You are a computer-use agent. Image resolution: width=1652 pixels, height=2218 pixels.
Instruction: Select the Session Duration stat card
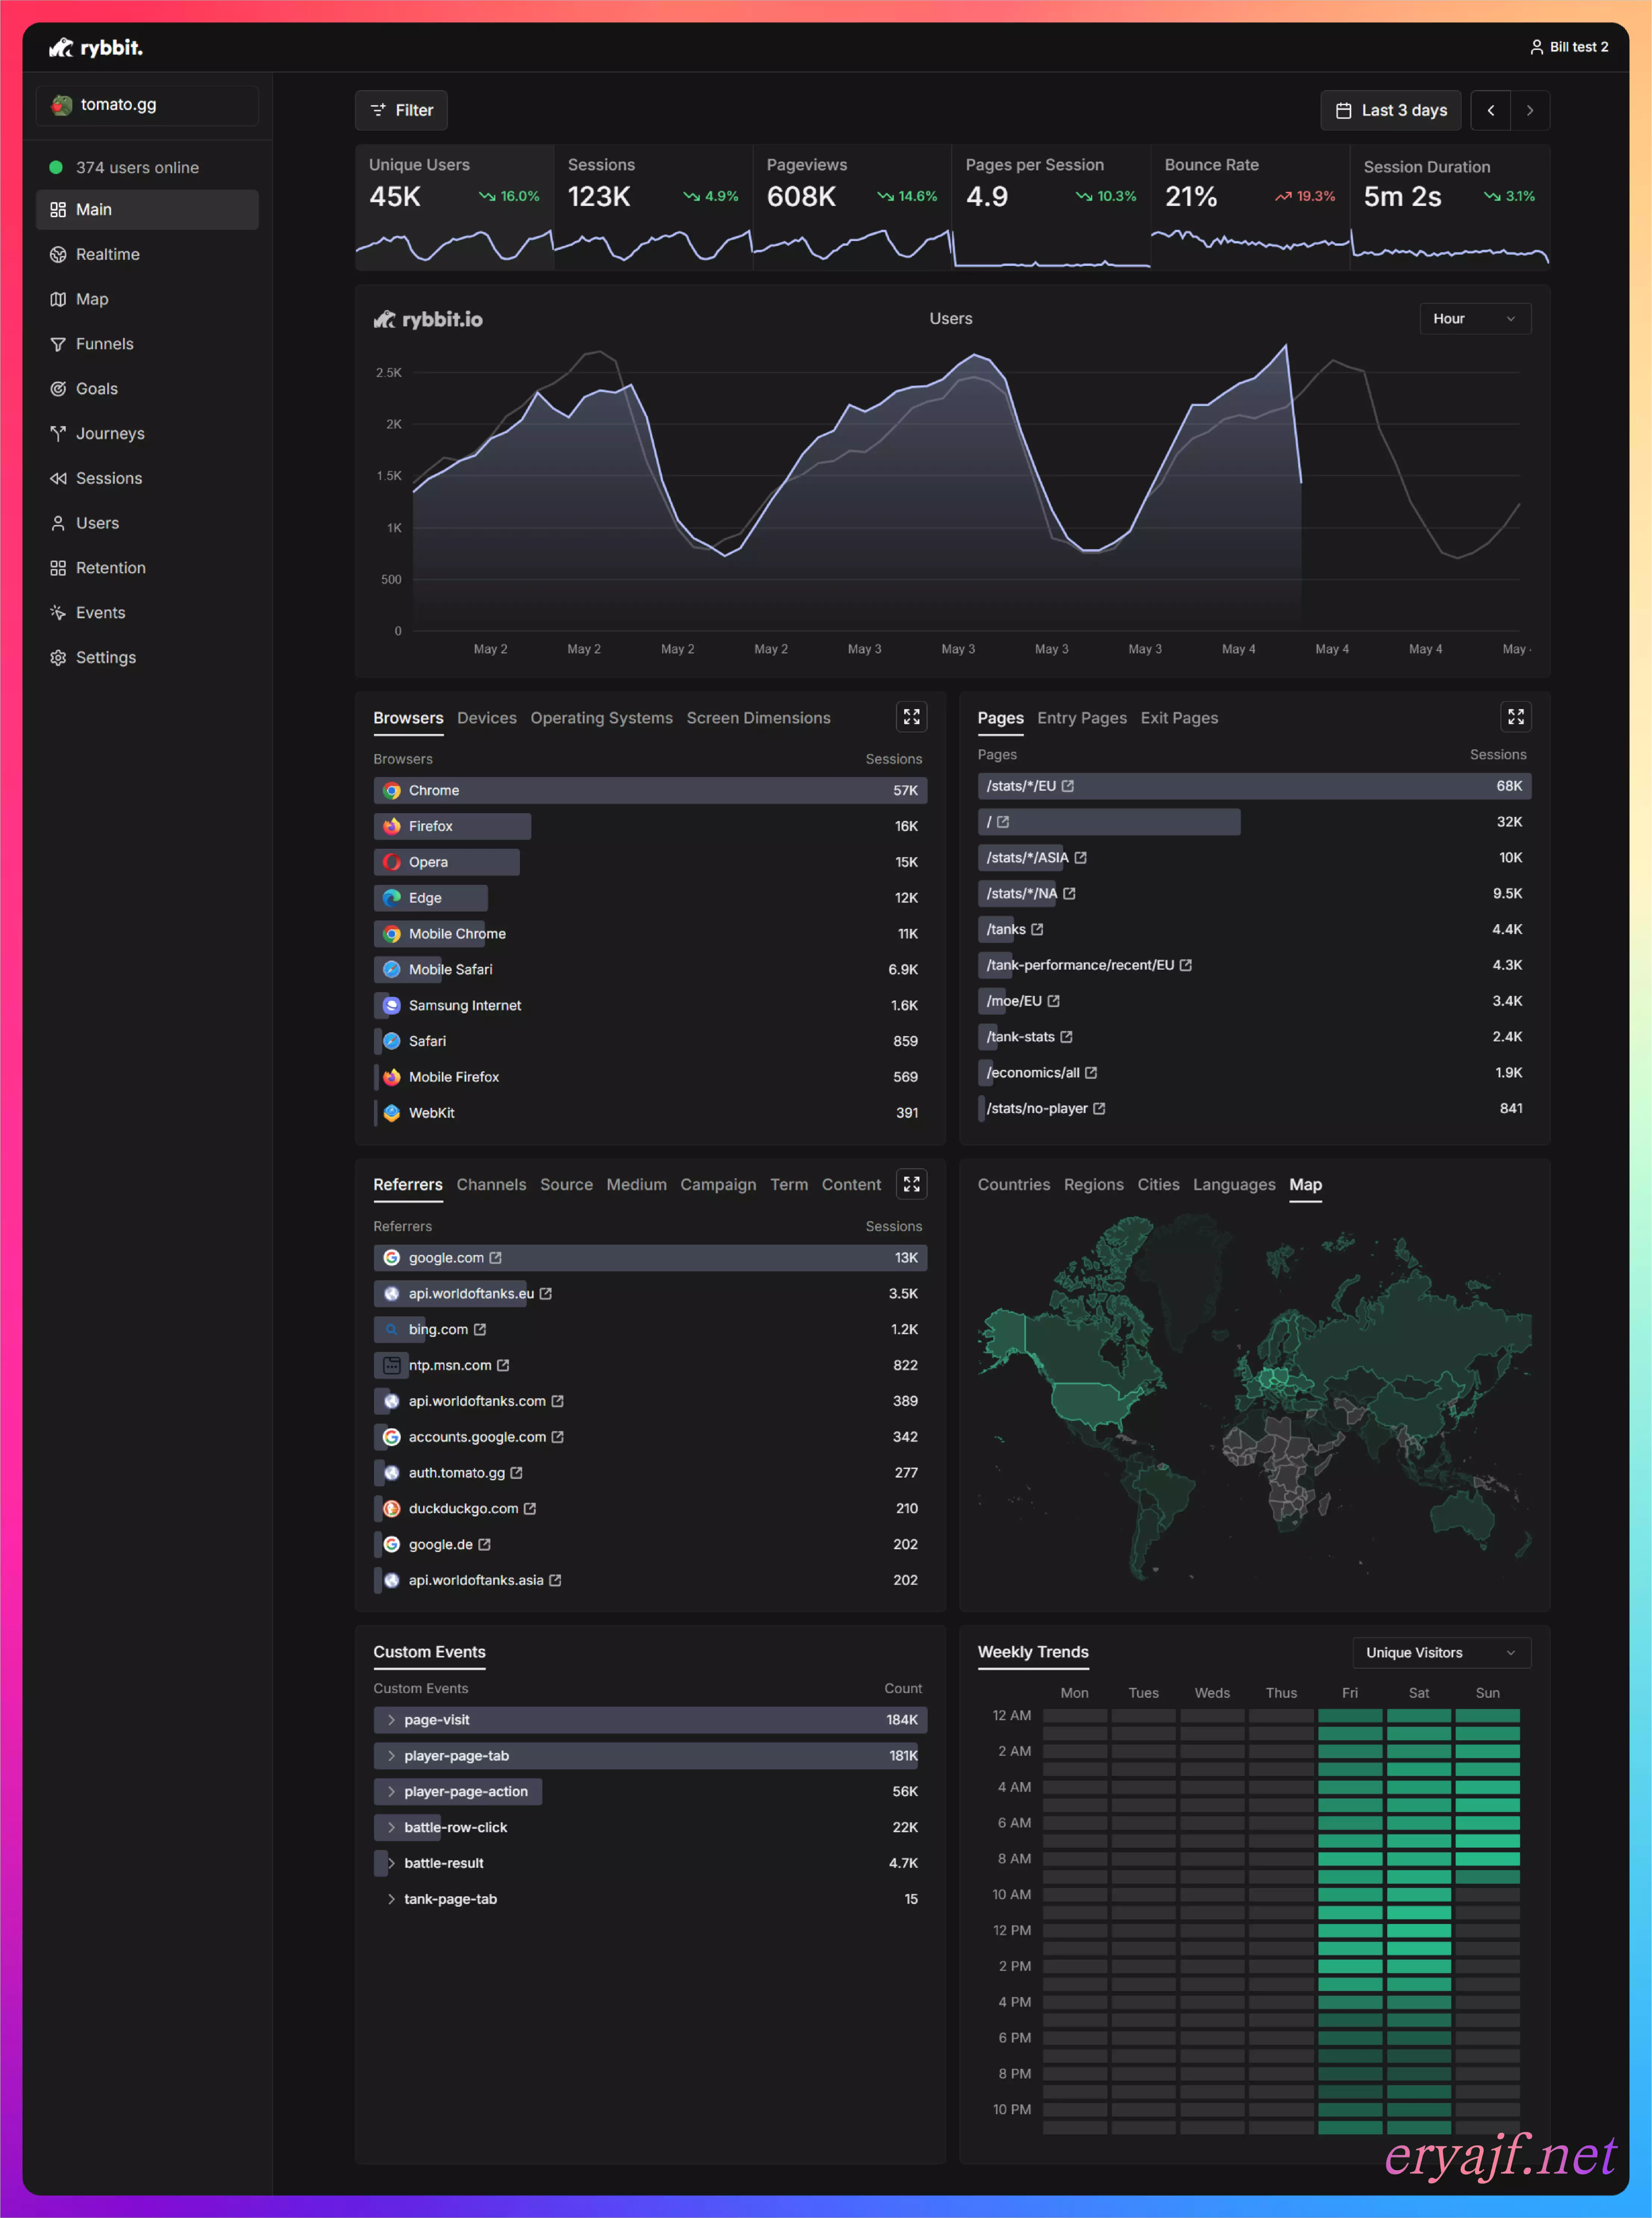click(1450, 207)
